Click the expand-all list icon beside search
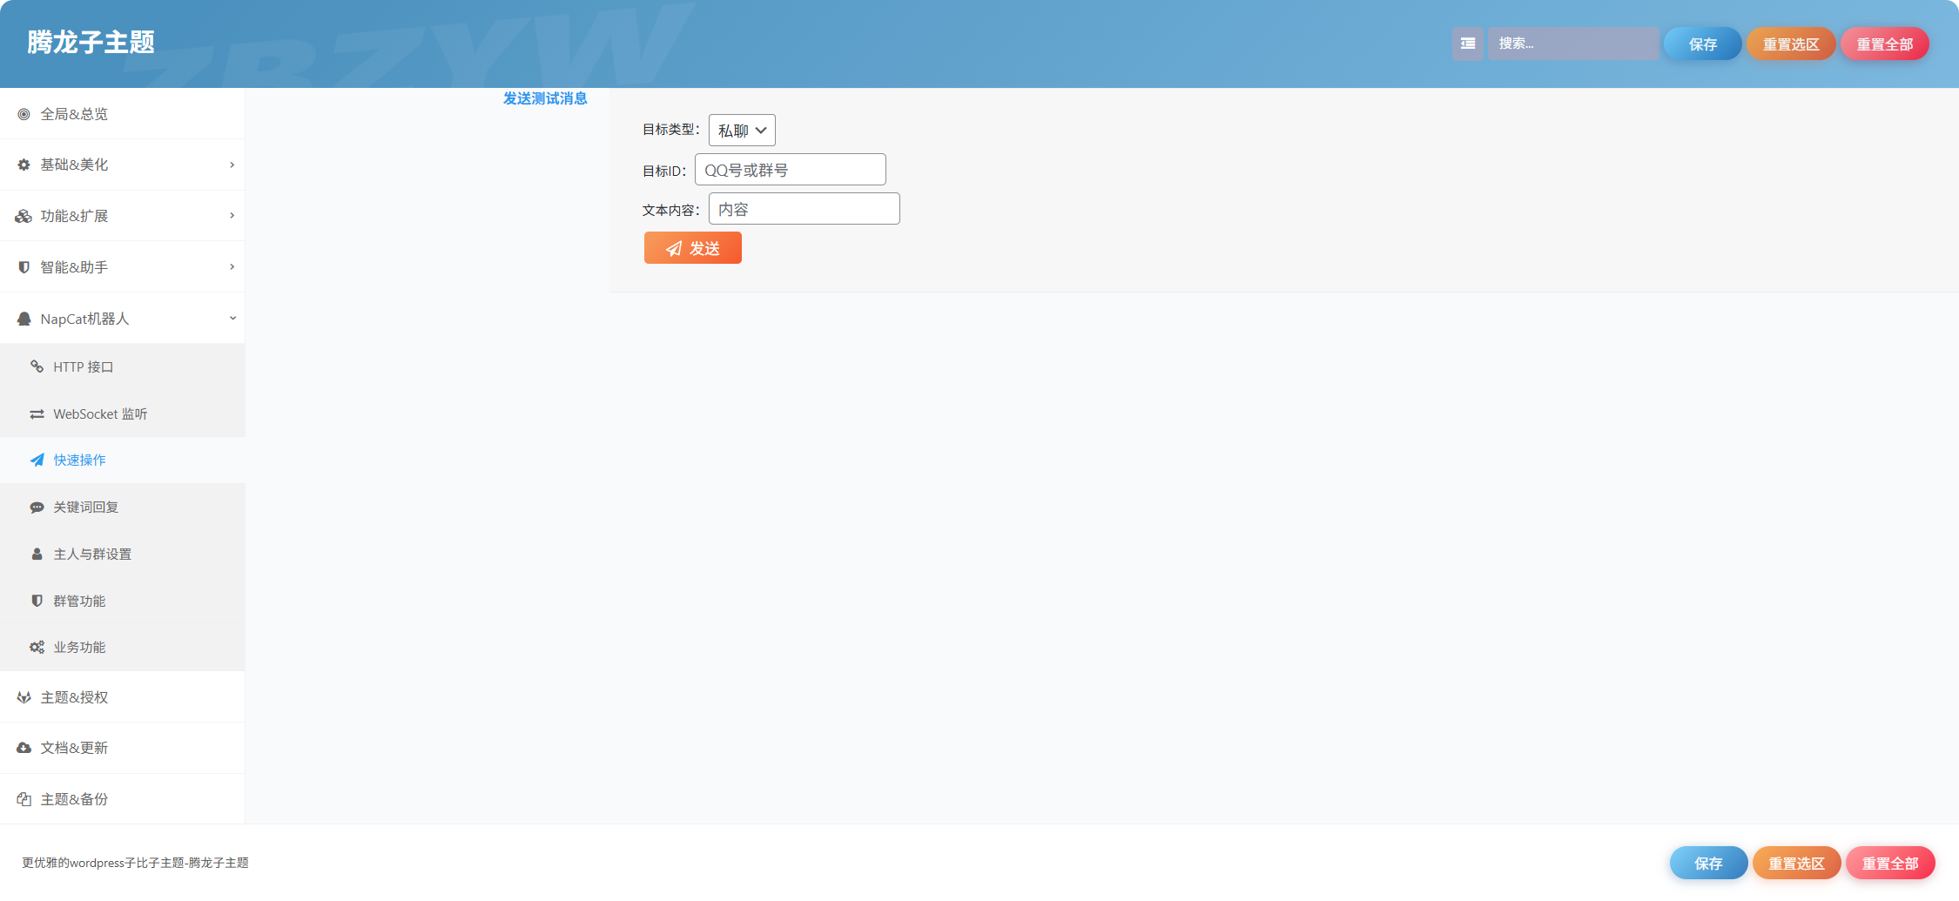Viewport: 1959px width, 901px height. (1467, 44)
